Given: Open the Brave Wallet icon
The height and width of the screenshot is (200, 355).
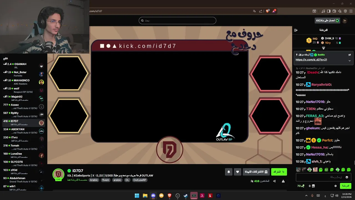Looking at the screenshot, I should point(334,11).
